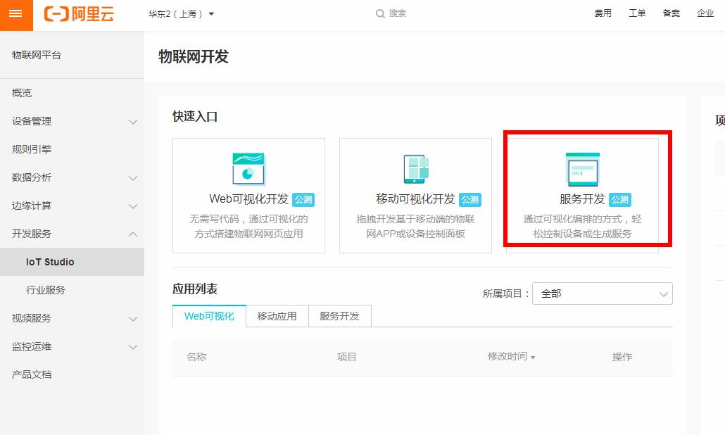Viewport: 725px width, 435px height.
Task: Switch to the 移动应用 tab
Action: [277, 316]
